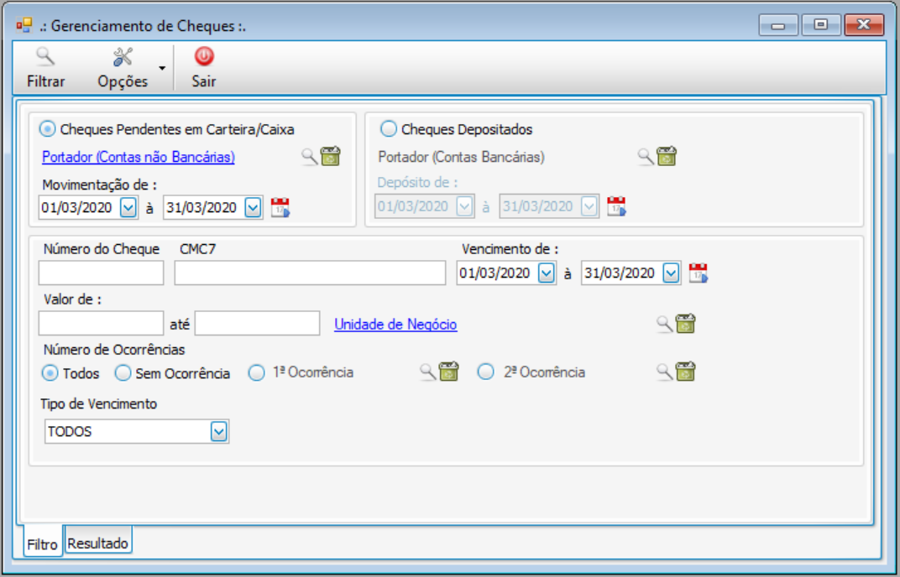Maximize the Gerenciamento de Cheques window
The width and height of the screenshot is (900, 577).
tap(821, 25)
